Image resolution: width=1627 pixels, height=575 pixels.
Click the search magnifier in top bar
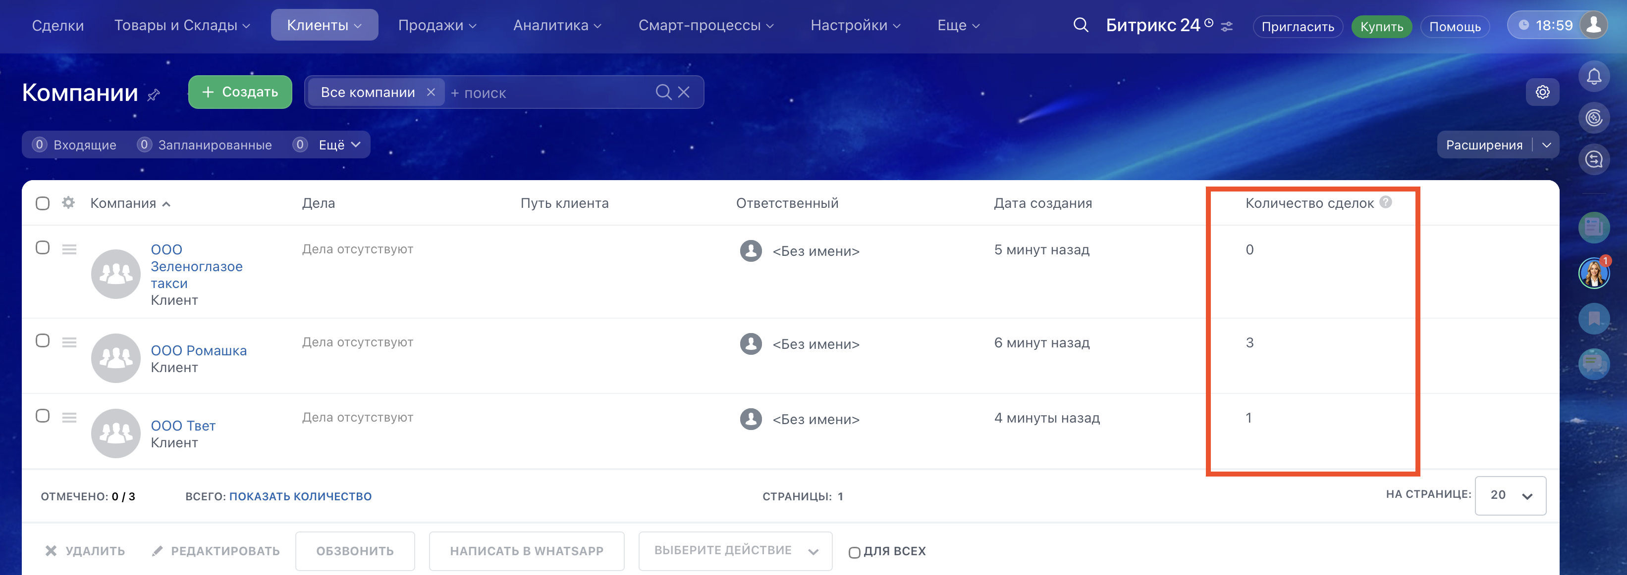[x=1081, y=25]
